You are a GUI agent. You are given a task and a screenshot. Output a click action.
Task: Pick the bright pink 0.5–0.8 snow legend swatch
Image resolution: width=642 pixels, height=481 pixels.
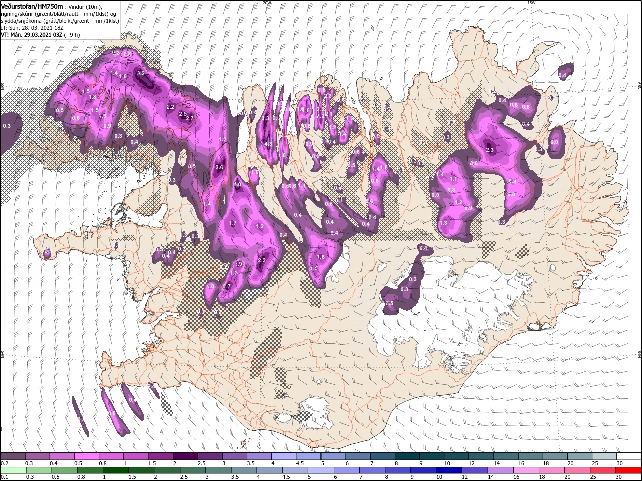[x=86, y=456]
